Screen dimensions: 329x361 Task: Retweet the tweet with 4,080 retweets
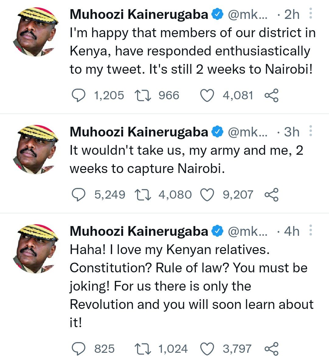[x=143, y=195]
